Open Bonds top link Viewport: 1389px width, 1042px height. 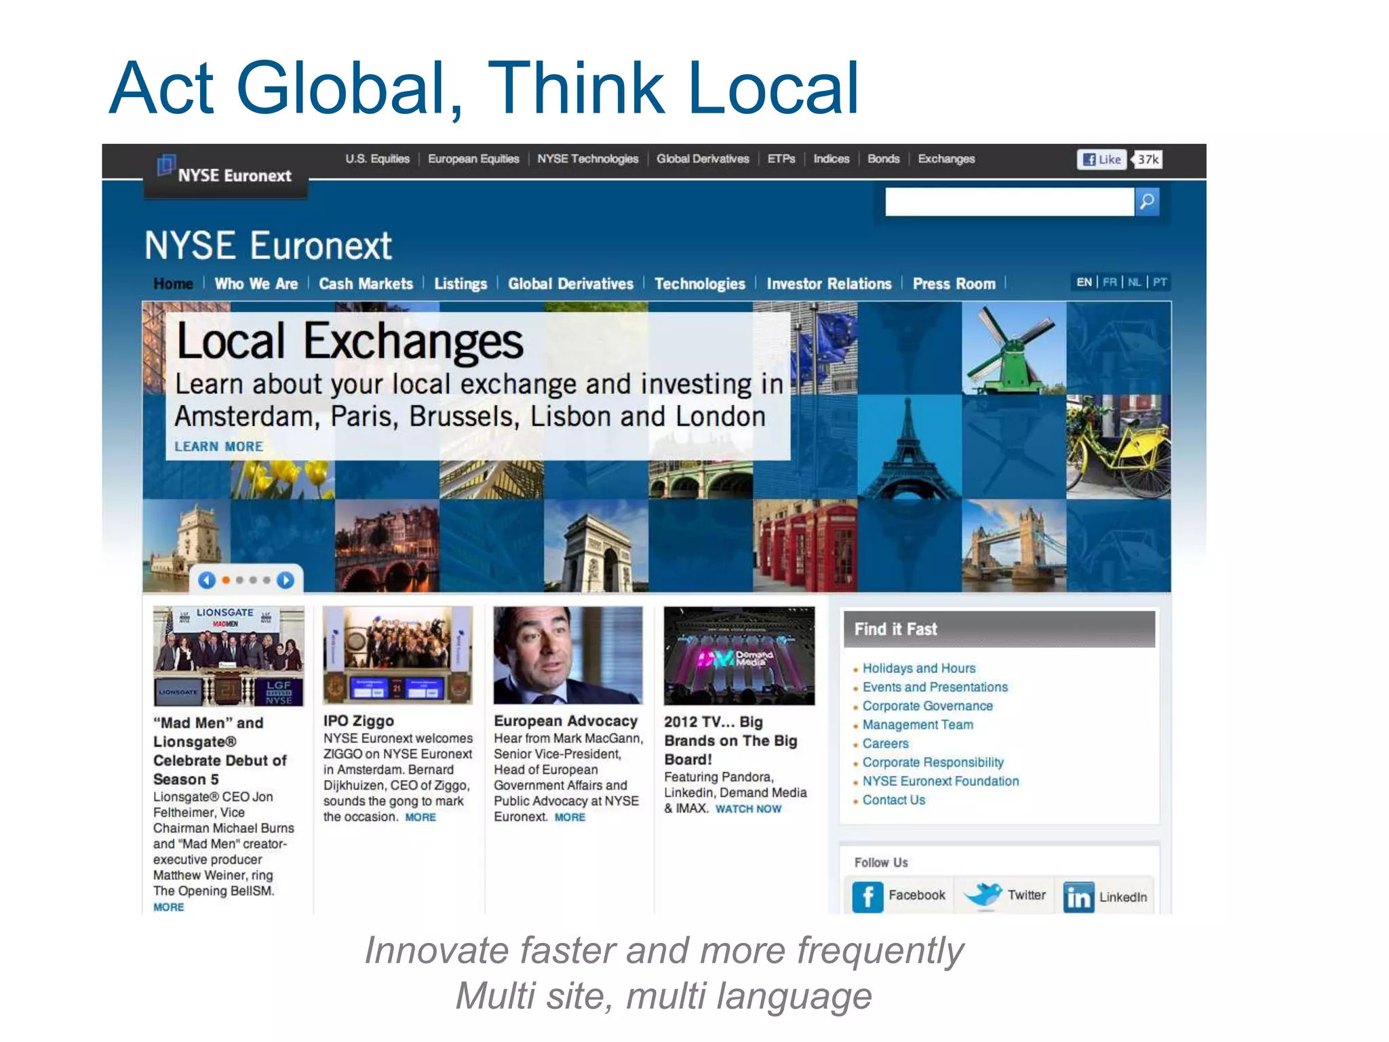(x=883, y=159)
